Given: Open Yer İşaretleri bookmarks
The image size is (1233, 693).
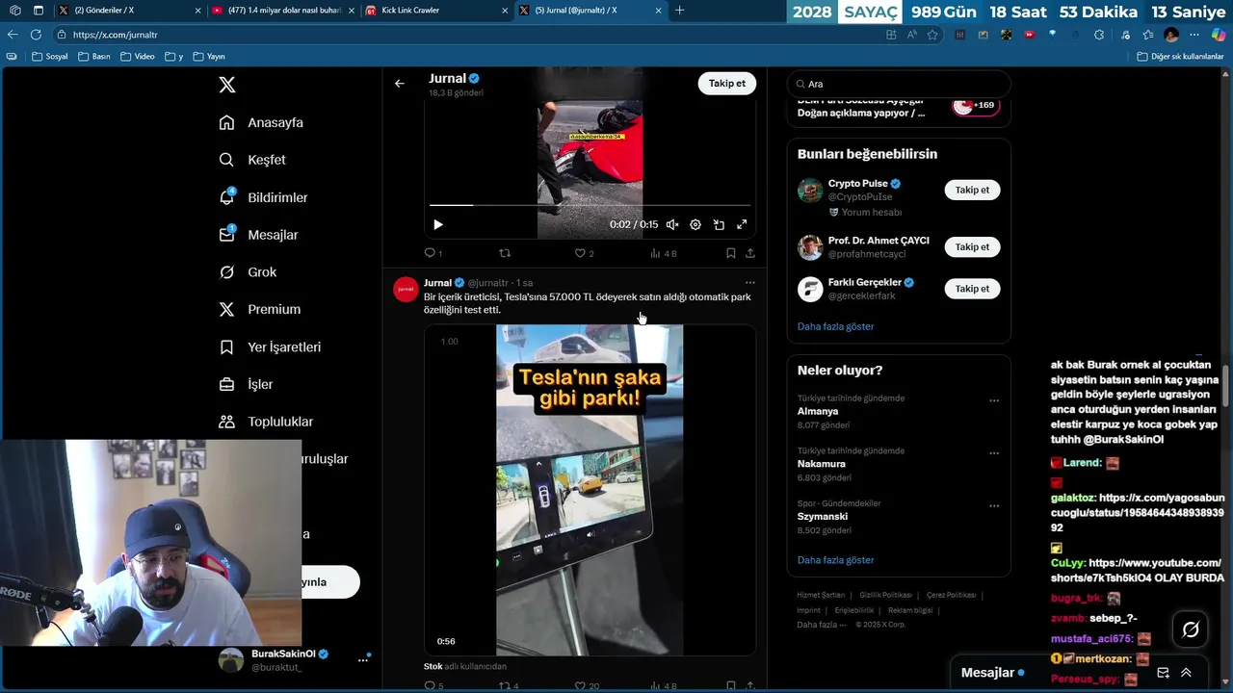Looking at the screenshot, I should (x=270, y=346).
